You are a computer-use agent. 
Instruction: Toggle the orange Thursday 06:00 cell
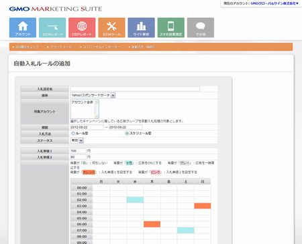pos(152,224)
